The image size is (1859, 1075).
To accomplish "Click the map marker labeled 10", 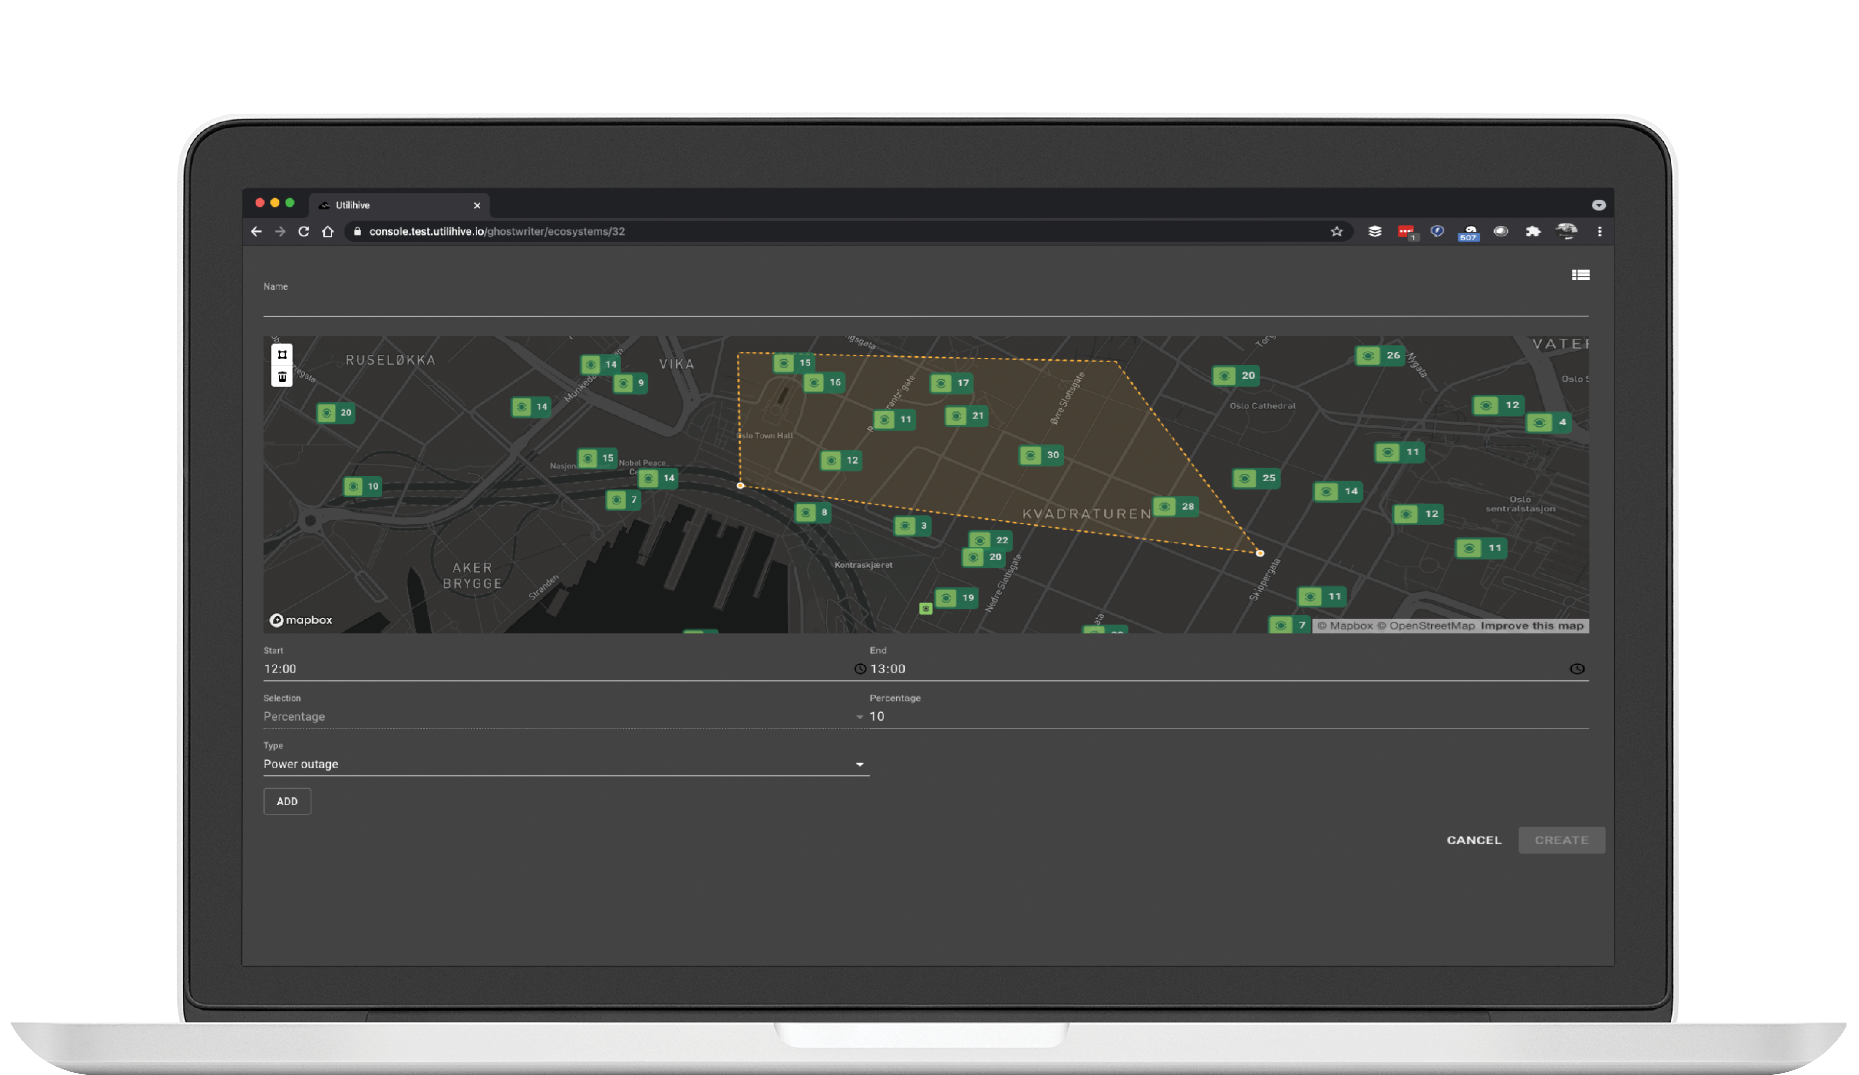I will pyautogui.click(x=362, y=487).
